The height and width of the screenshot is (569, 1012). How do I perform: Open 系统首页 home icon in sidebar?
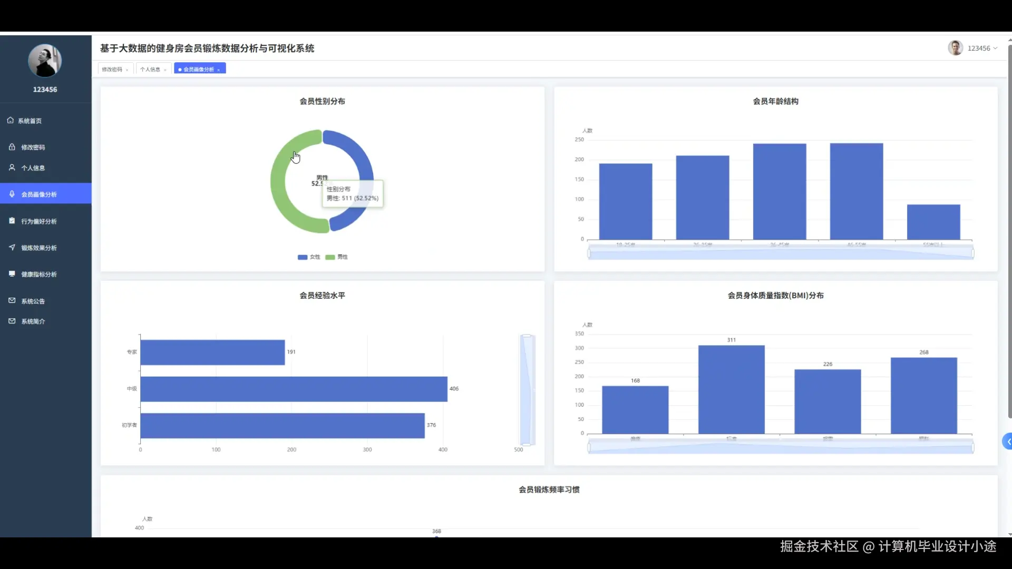click(x=11, y=121)
